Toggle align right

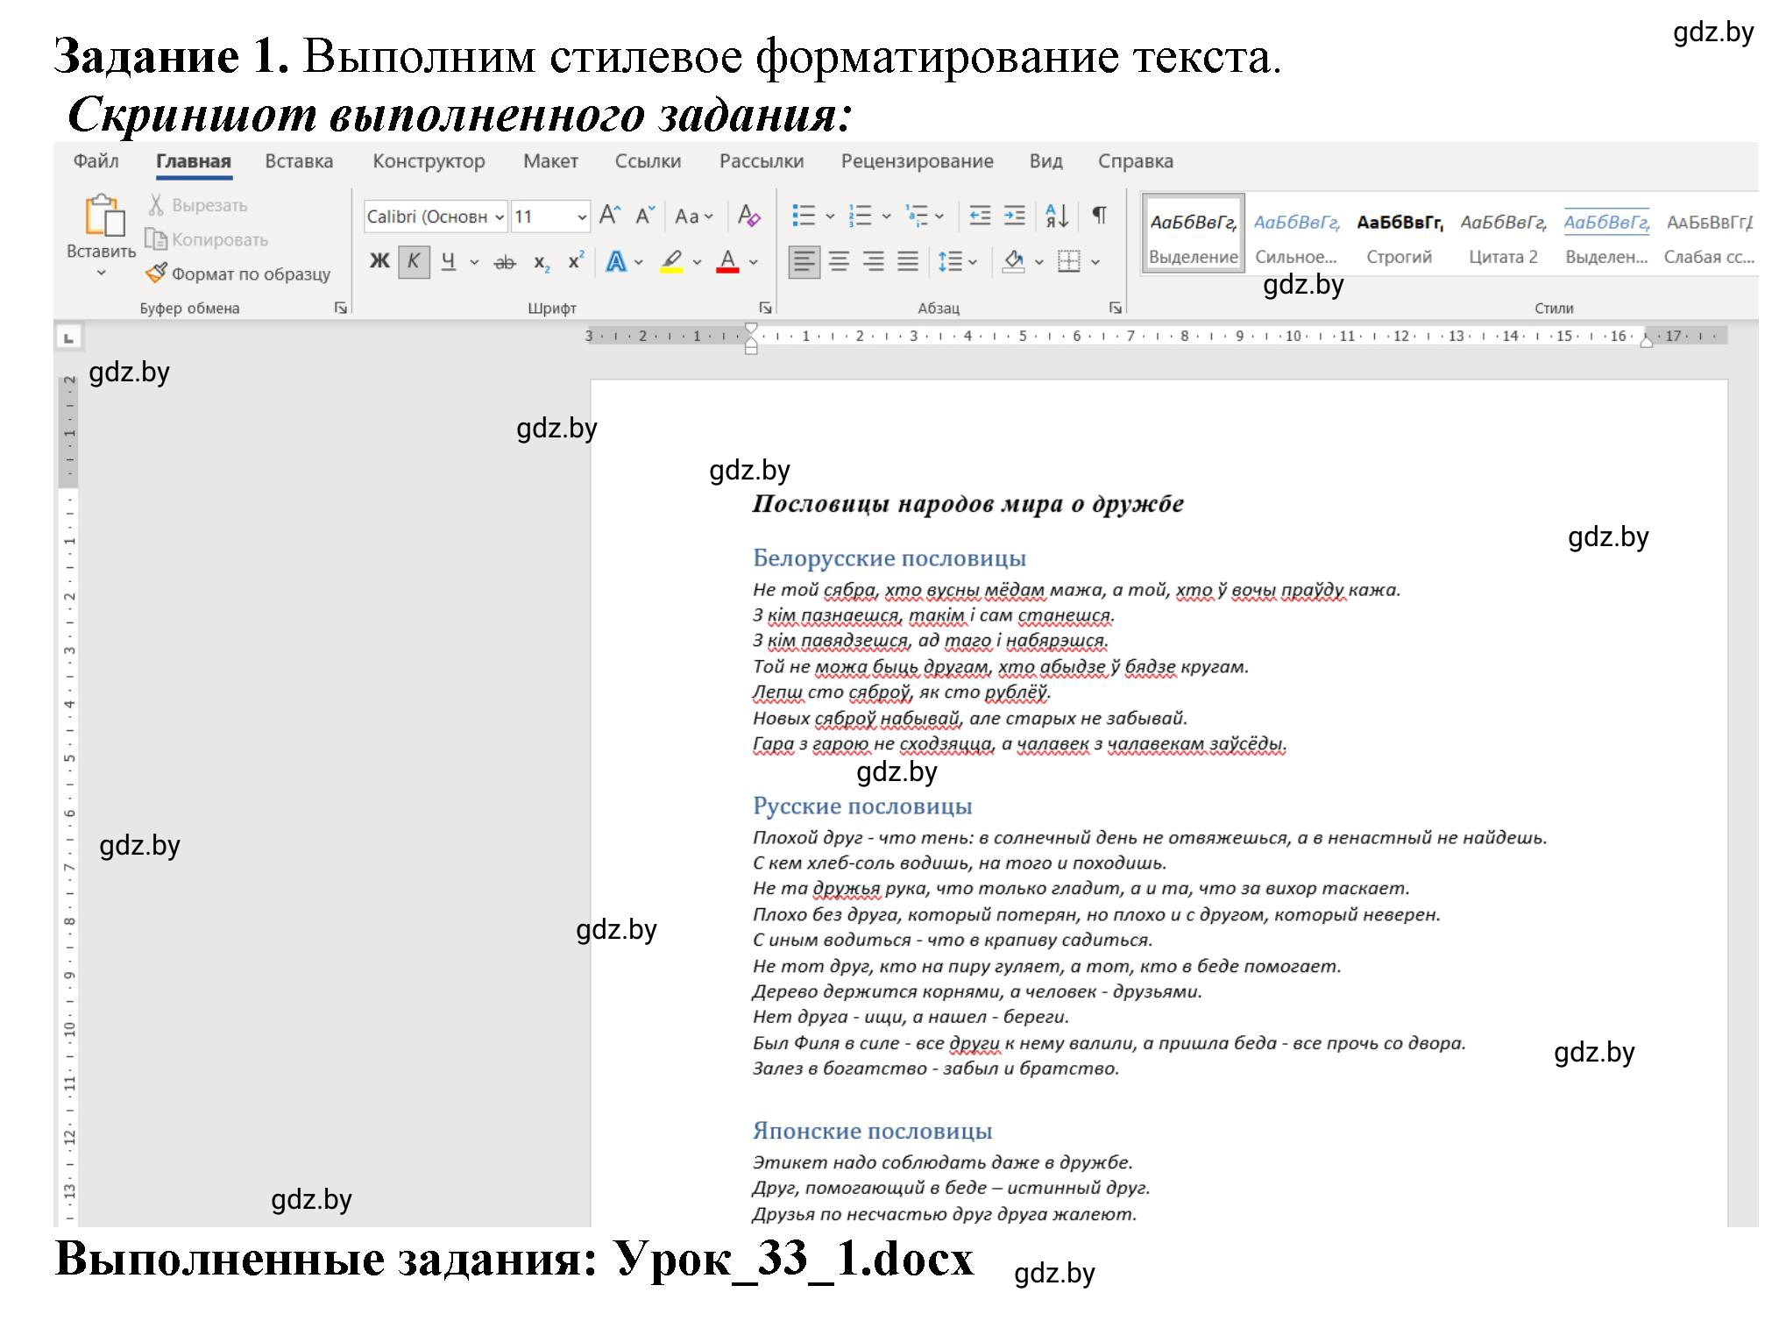pyautogui.click(x=874, y=261)
